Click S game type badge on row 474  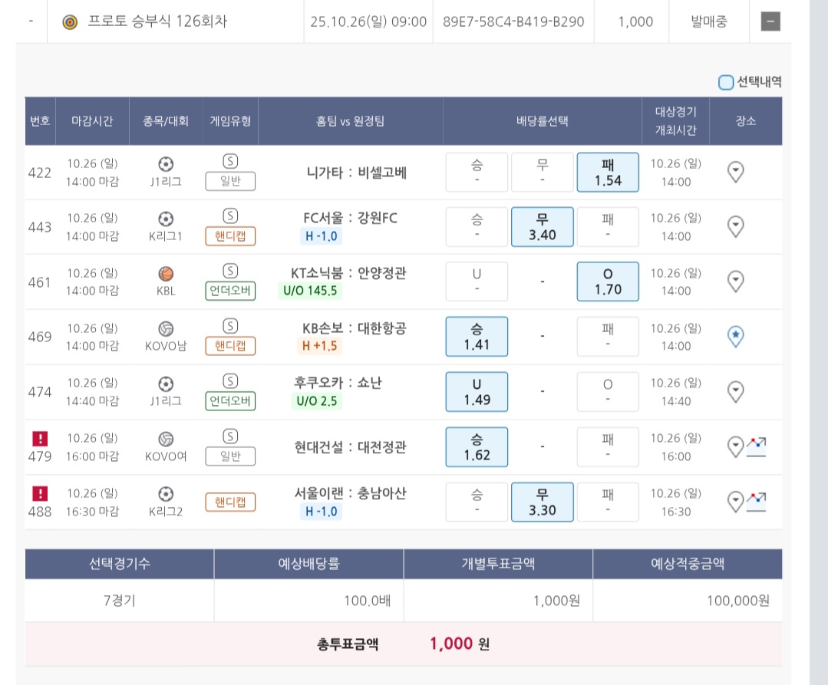click(x=229, y=381)
